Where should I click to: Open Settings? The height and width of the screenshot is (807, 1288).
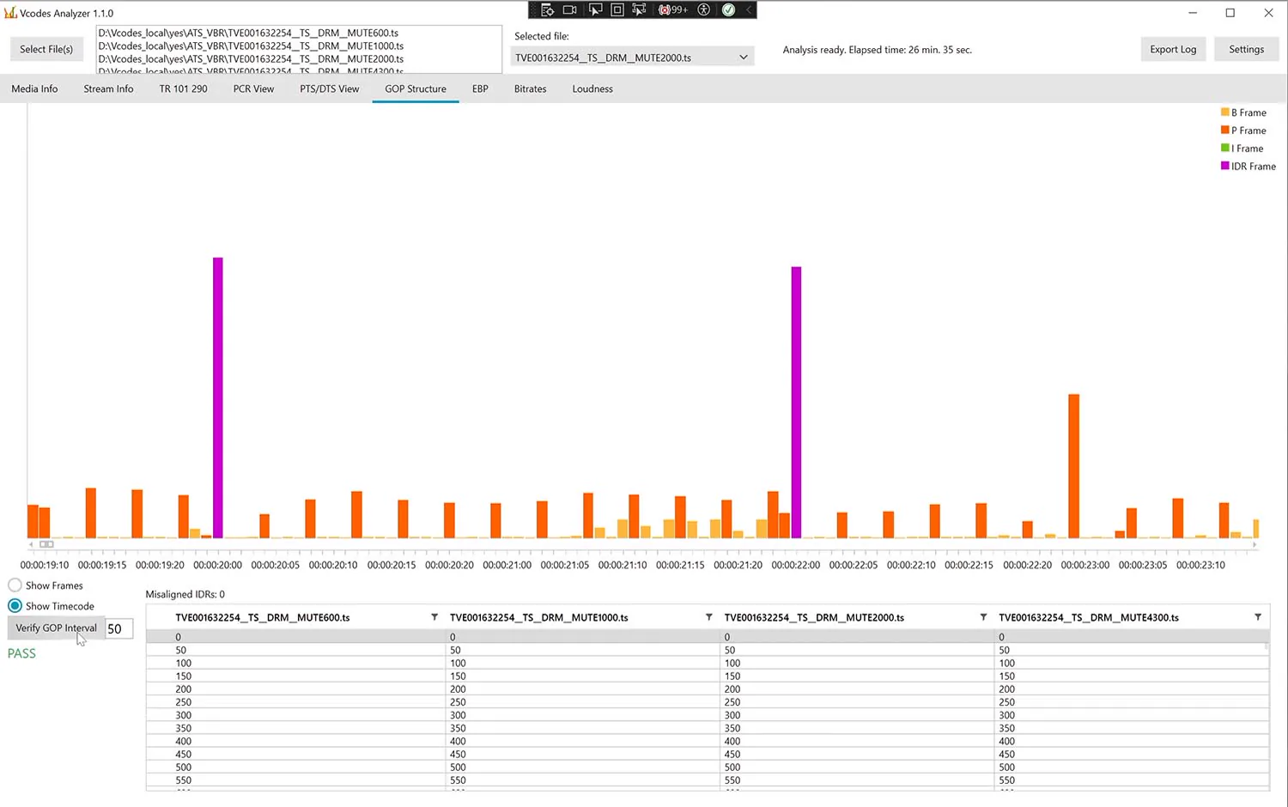(1246, 49)
